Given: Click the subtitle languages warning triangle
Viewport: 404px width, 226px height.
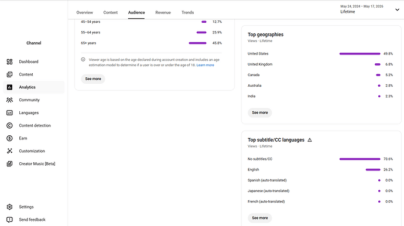Looking at the screenshot, I should coord(310,140).
